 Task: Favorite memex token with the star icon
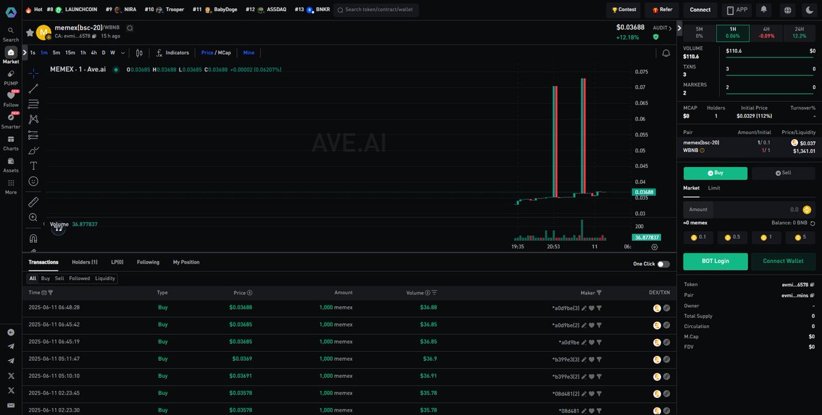[x=29, y=32]
